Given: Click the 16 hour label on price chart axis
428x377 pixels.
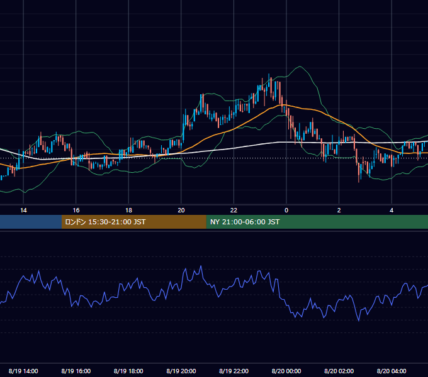Looking at the screenshot, I should tap(76, 210).
